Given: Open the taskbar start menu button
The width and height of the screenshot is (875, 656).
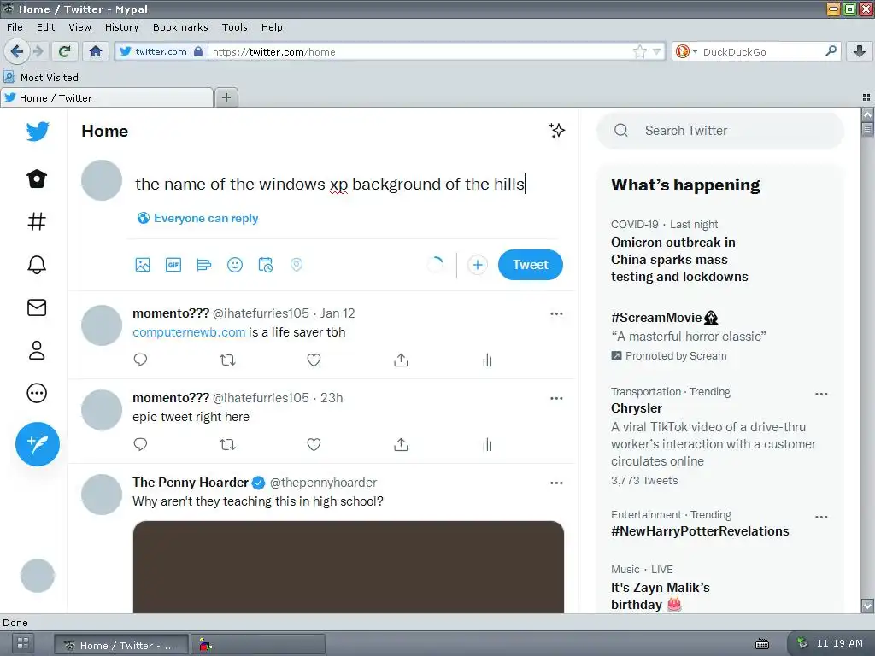Looking at the screenshot, I should coord(23,644).
